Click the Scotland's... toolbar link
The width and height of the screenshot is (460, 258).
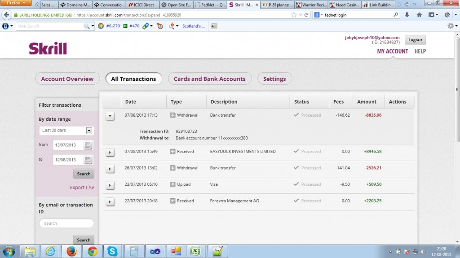coord(193,26)
